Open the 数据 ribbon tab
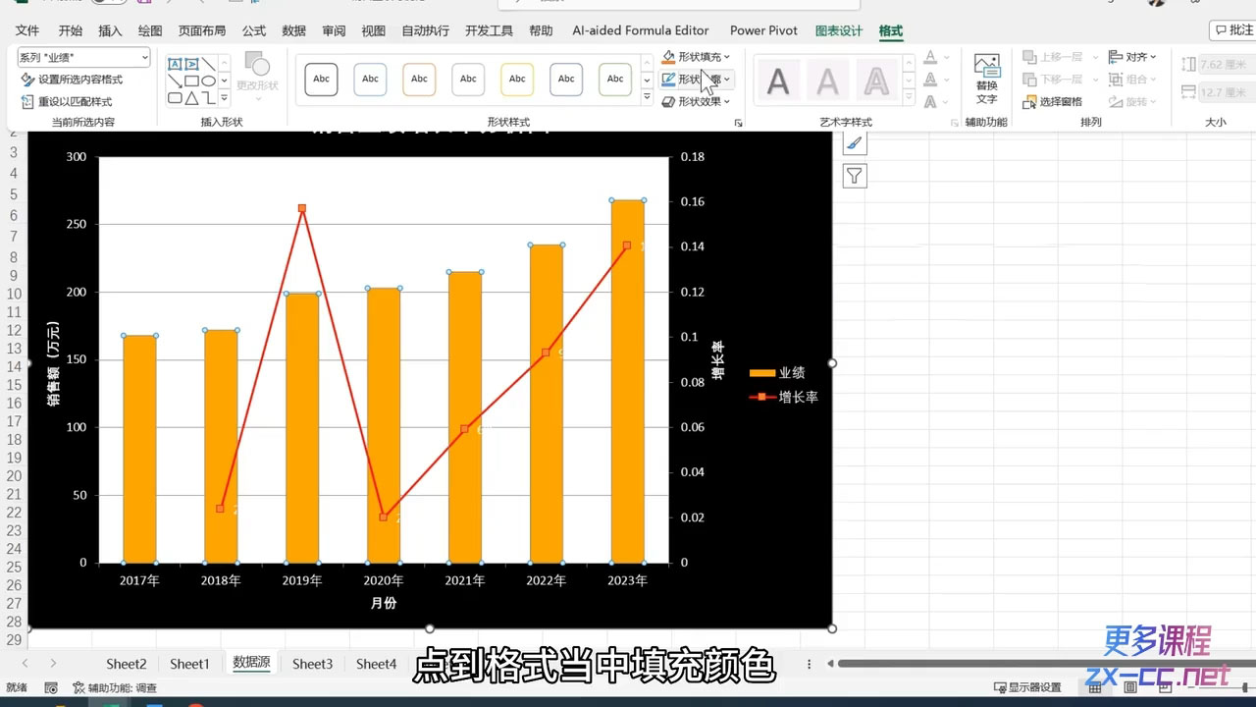Image resolution: width=1256 pixels, height=707 pixels. tap(293, 30)
